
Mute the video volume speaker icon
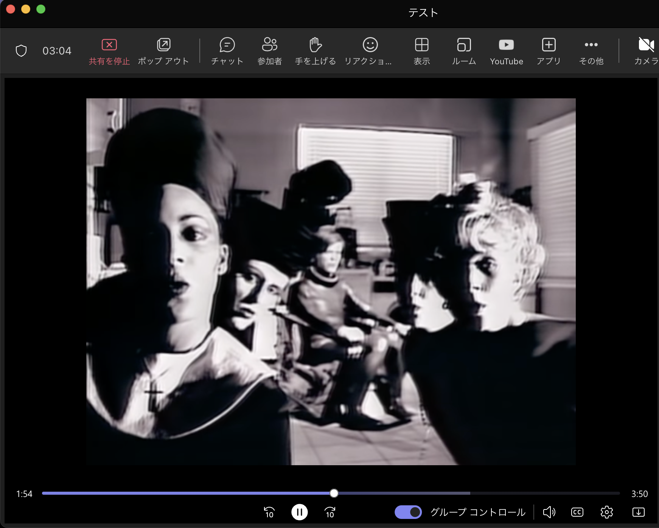[549, 512]
